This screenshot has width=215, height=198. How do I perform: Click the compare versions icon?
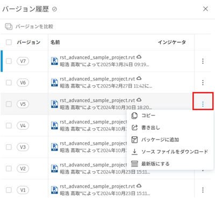click(x=9, y=26)
